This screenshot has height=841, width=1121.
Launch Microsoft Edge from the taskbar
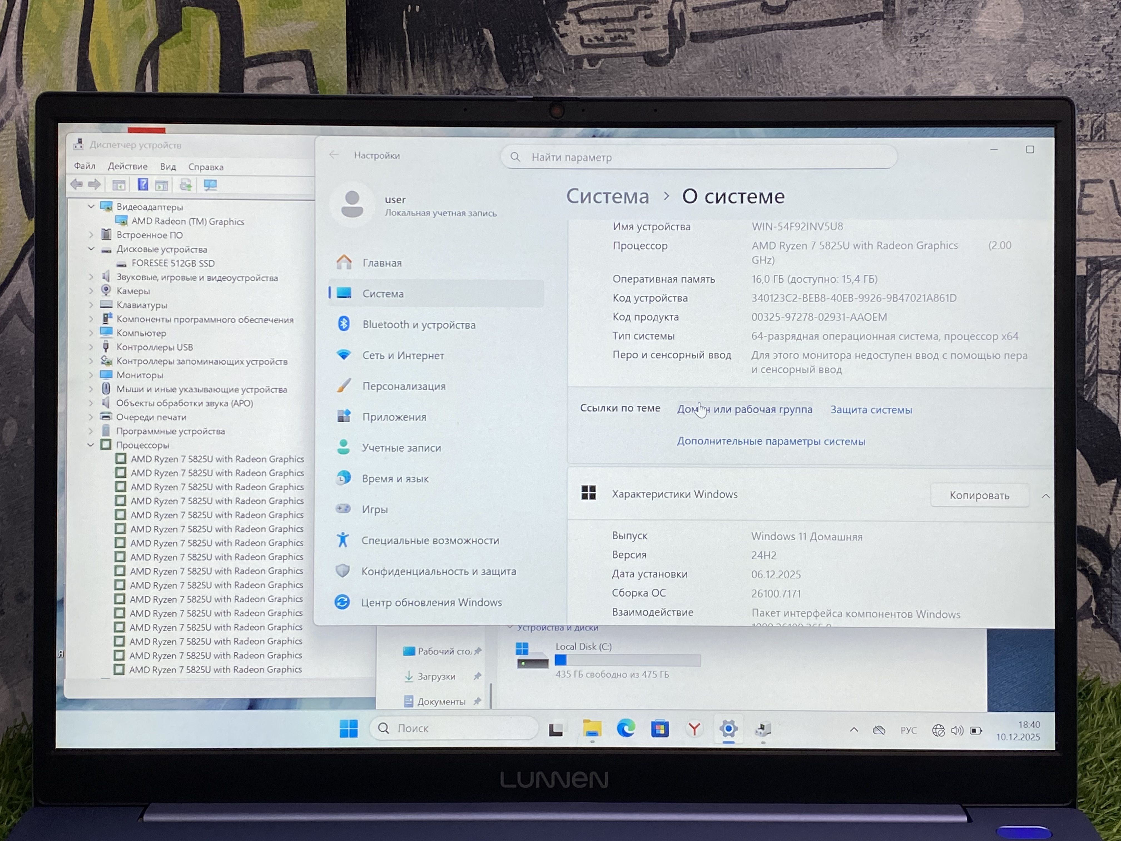[x=626, y=729]
